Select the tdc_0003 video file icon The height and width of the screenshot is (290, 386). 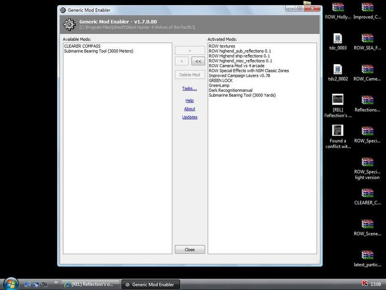pyautogui.click(x=338, y=42)
